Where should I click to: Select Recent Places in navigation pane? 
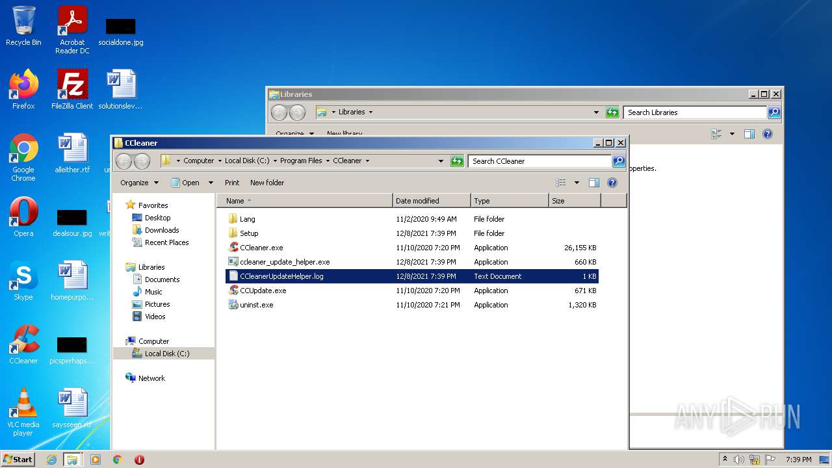pyautogui.click(x=166, y=242)
